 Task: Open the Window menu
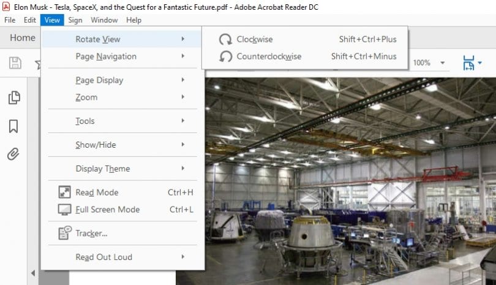click(104, 20)
